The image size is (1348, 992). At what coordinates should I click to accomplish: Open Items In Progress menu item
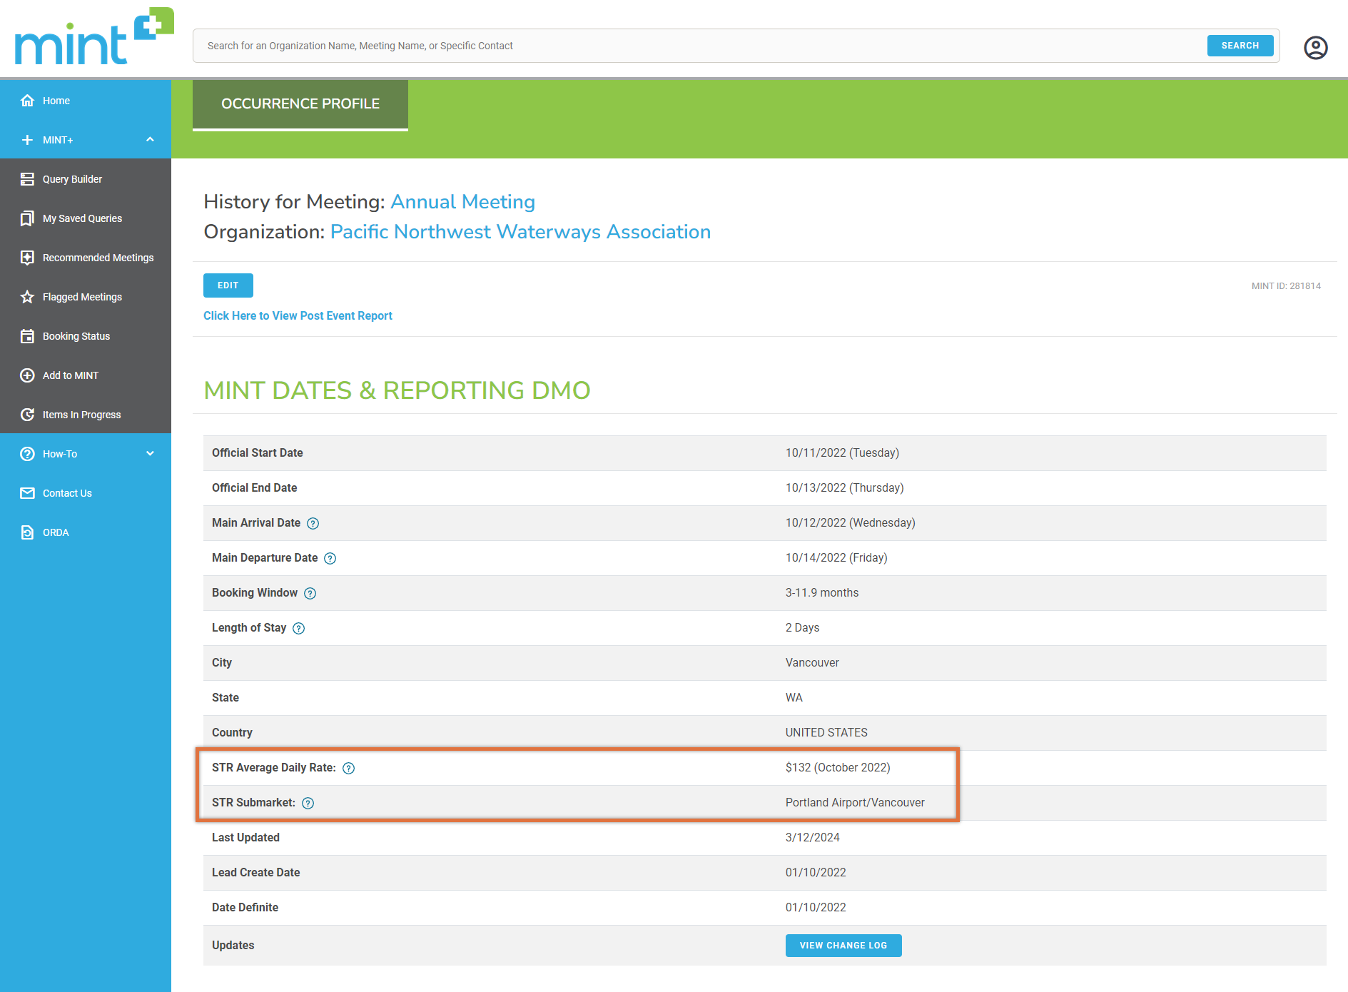(x=86, y=415)
